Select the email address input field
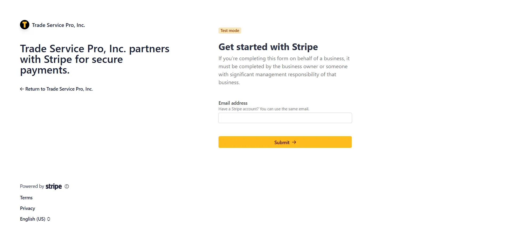This screenshot has height=235, width=509. 285,118
